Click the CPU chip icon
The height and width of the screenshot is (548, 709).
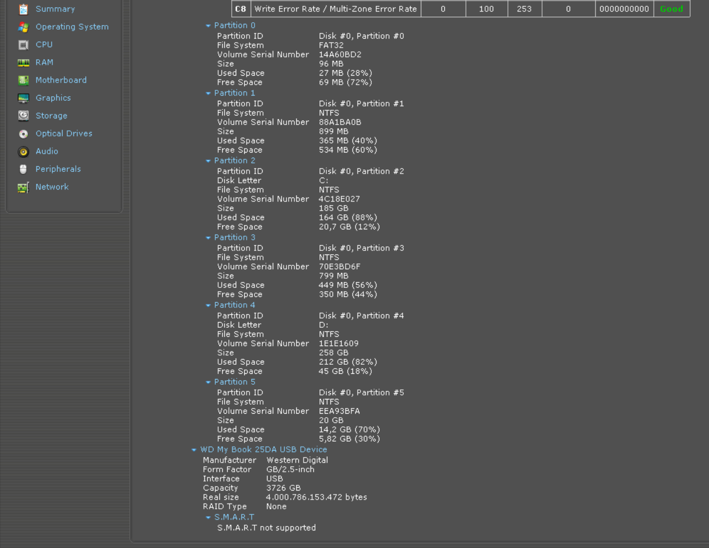23,44
